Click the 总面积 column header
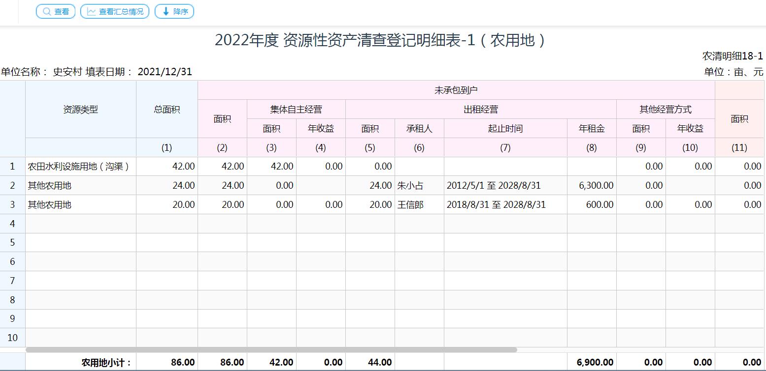766x371 pixels. click(x=167, y=110)
